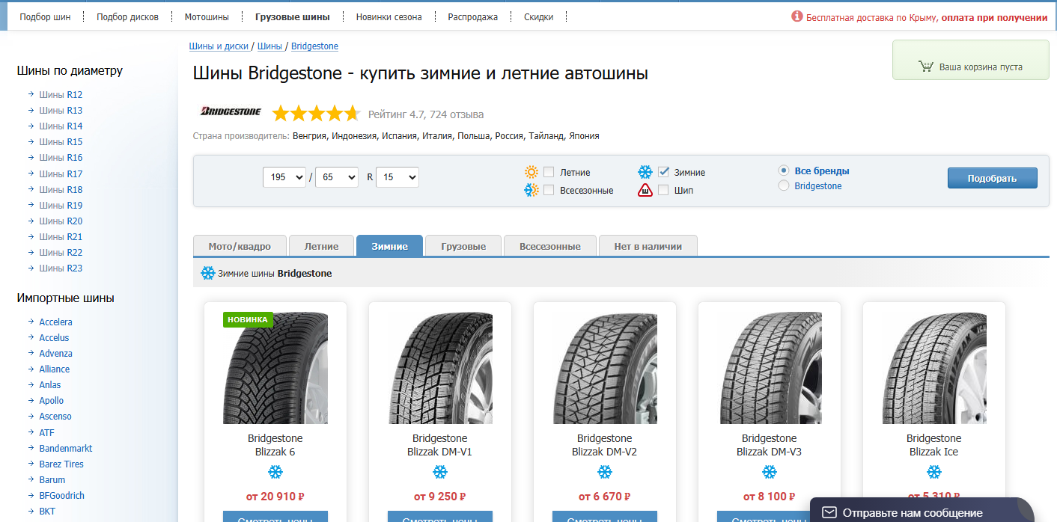Image resolution: width=1057 pixels, height=522 pixels.
Task: Expand the rim diameter dropdown showing 15
Action: (397, 177)
